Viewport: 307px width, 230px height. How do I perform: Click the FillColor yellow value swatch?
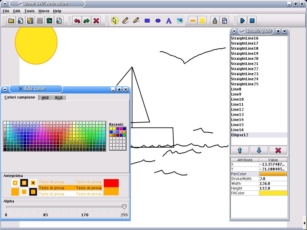pos(273,193)
